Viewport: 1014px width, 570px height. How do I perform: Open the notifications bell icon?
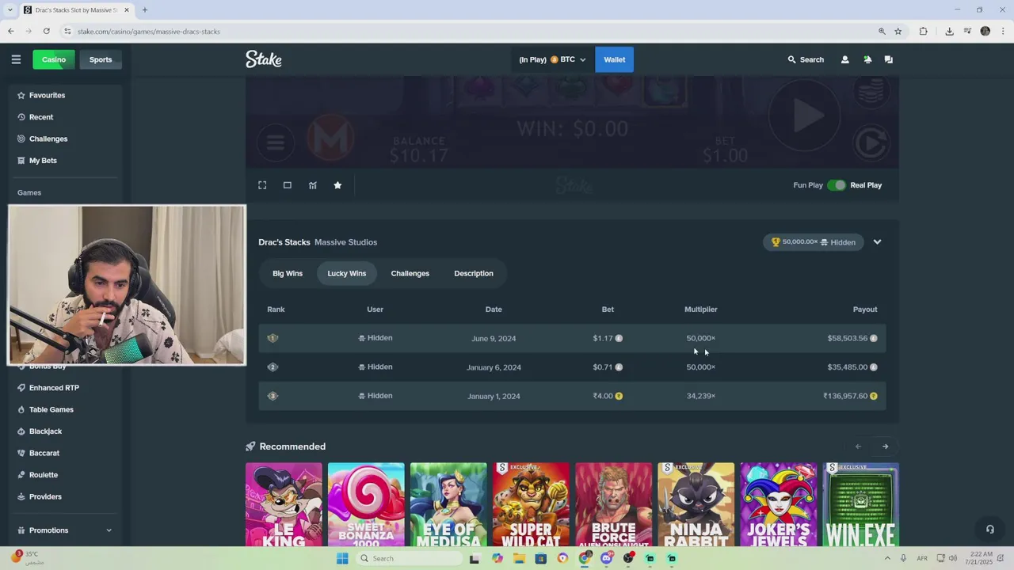click(x=867, y=59)
